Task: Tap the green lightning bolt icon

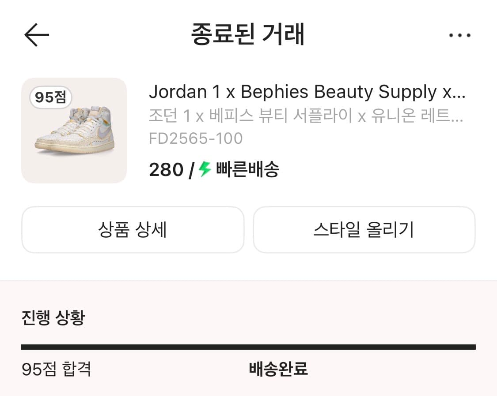Action: coord(205,169)
